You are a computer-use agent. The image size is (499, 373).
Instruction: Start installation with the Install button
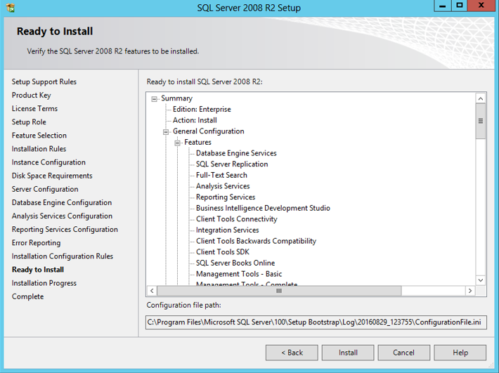point(348,353)
